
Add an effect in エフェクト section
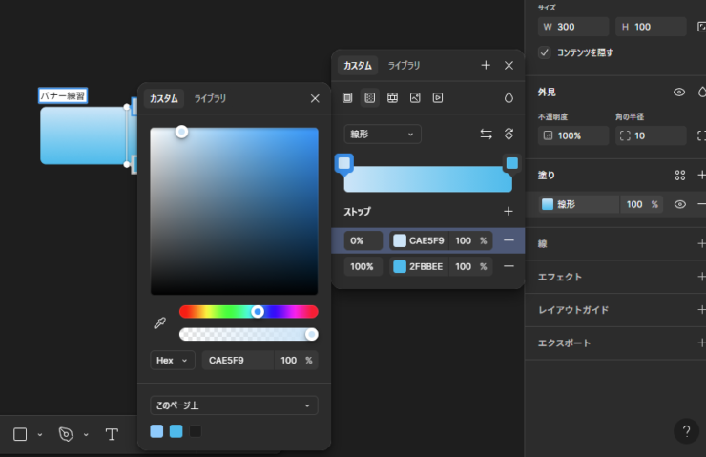click(701, 277)
